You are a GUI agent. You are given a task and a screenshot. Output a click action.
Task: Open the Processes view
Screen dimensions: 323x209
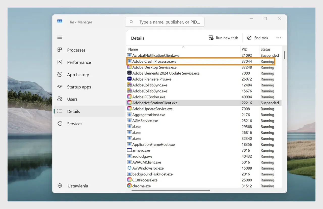click(x=76, y=50)
